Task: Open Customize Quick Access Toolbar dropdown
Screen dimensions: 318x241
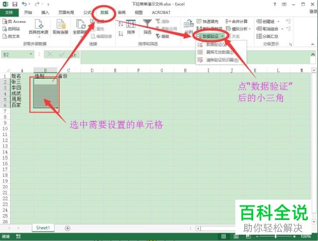Action: pyautogui.click(x=48, y=4)
